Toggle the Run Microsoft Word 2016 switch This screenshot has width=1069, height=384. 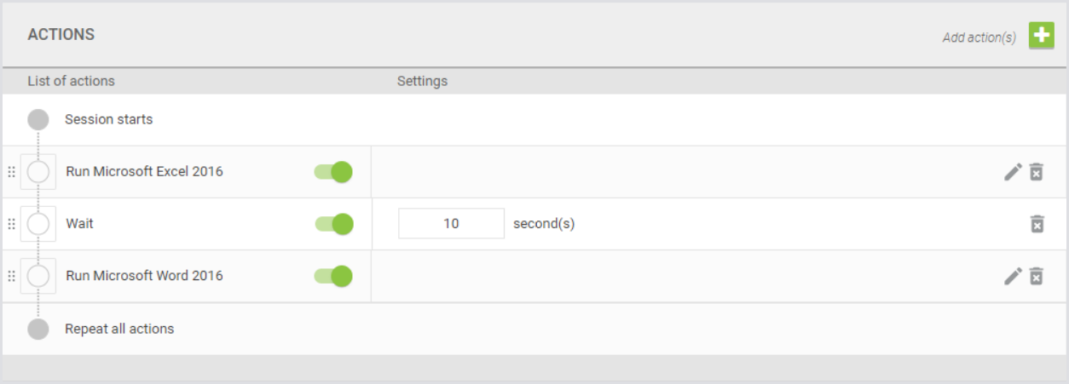click(x=333, y=276)
